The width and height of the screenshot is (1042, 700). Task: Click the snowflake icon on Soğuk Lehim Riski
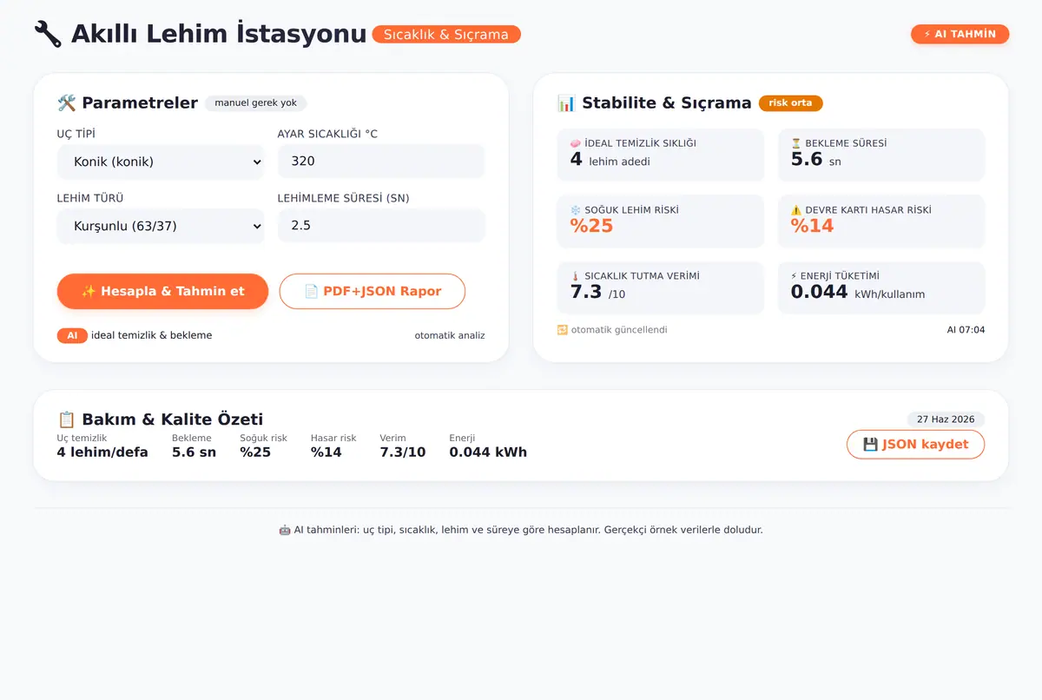(x=575, y=210)
